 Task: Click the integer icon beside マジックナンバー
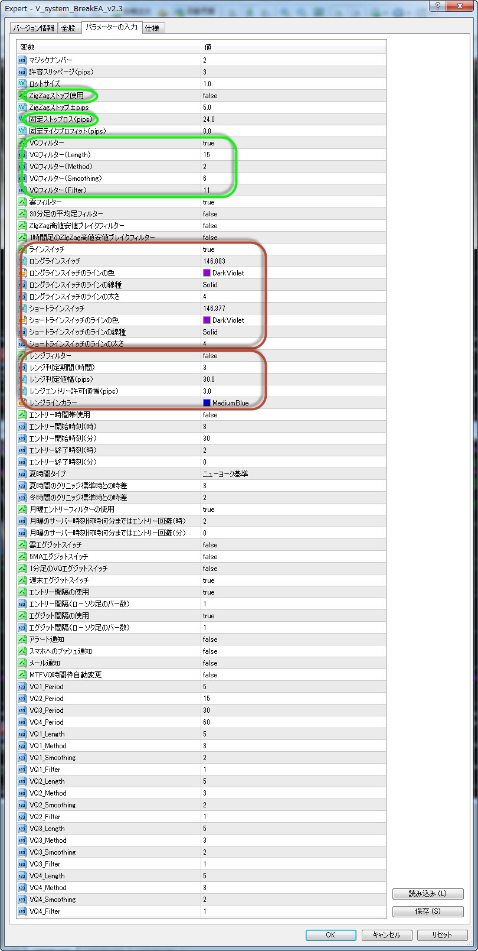[22, 60]
